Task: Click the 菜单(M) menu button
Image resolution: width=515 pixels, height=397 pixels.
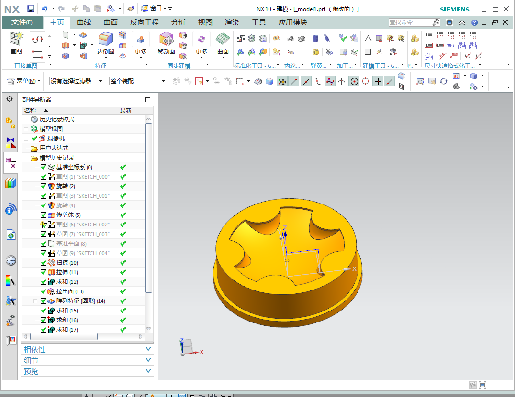Action: (25, 81)
